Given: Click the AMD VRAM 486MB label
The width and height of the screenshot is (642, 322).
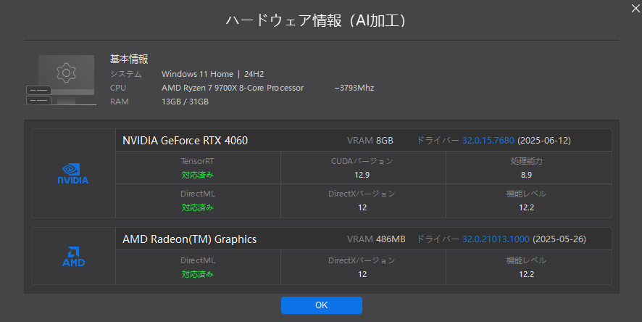Looking at the screenshot, I should 376,239.
